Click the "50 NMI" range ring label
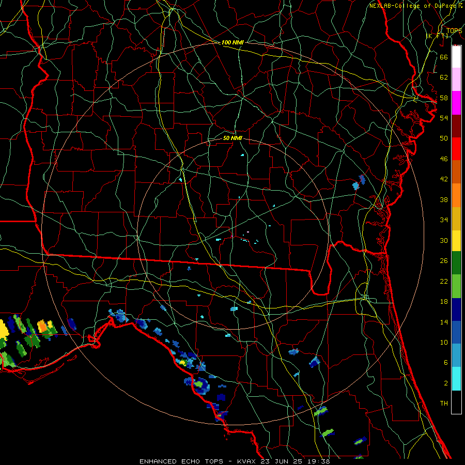The height and width of the screenshot is (465, 465). pos(233,138)
